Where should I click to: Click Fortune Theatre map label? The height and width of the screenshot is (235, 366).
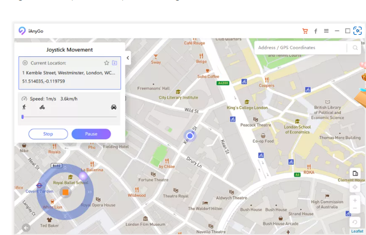[153, 180]
